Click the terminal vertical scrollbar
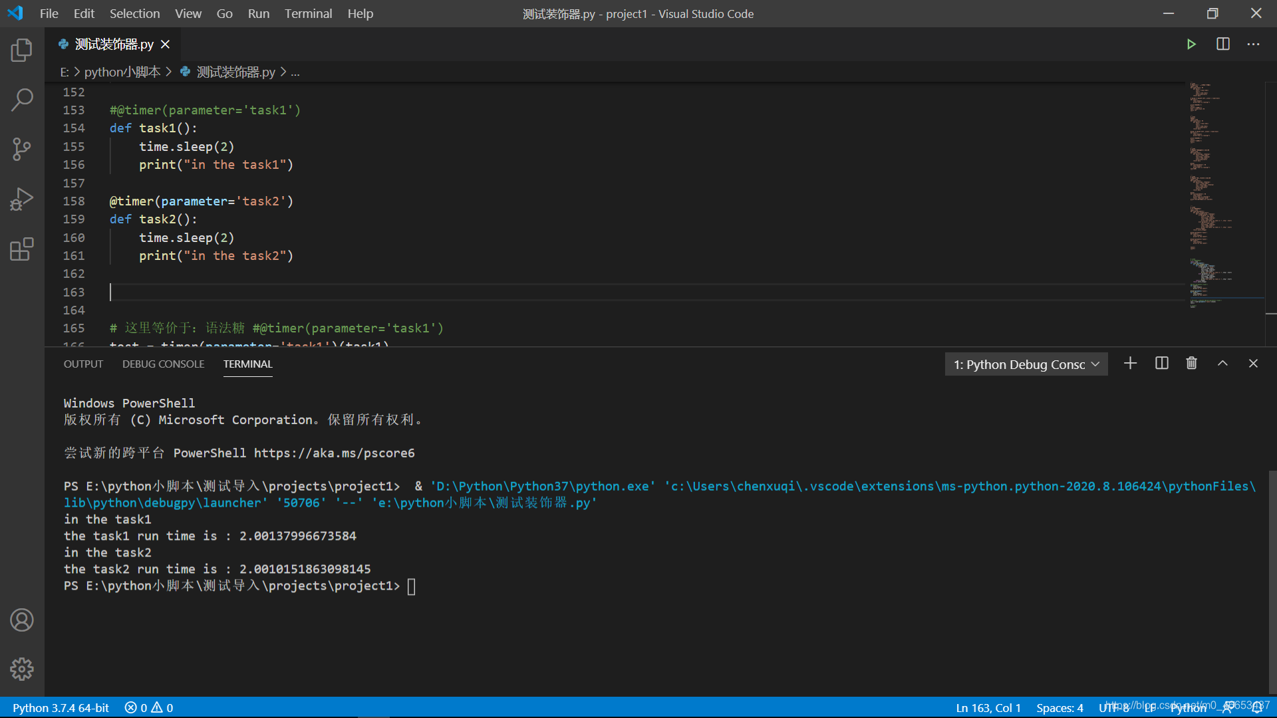The image size is (1277, 718). point(1272,582)
